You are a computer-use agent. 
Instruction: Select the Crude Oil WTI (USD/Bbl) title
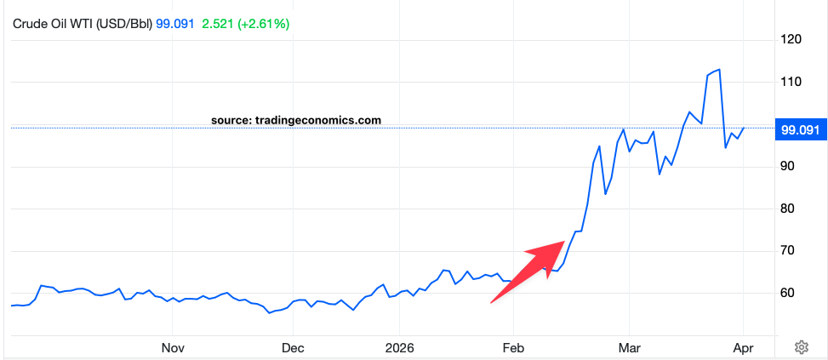(82, 24)
